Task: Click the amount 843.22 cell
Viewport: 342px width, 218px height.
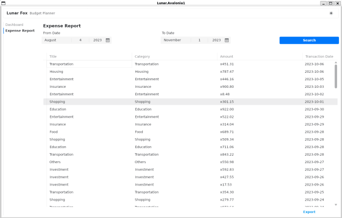Action: [260, 154]
